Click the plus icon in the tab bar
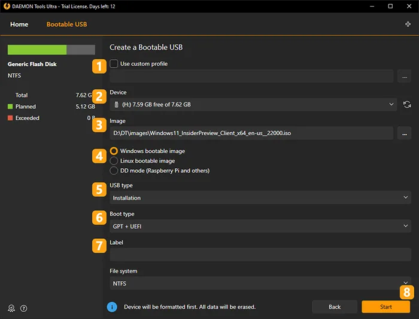Image resolution: width=419 pixels, height=319 pixels. [408, 25]
